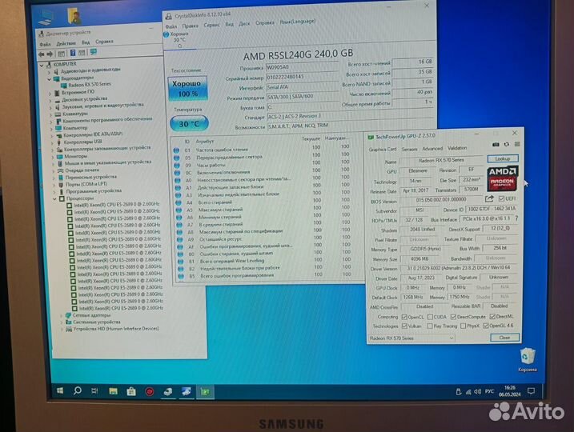The height and width of the screenshot is (432, 574).
Task: Open the Сервис menu in CrystalDiskInfo
Action: point(211,25)
